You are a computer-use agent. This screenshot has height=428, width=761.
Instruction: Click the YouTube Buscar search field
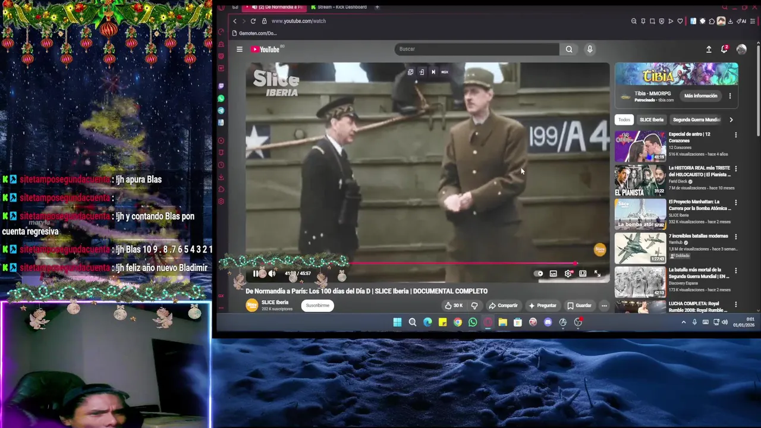point(477,49)
